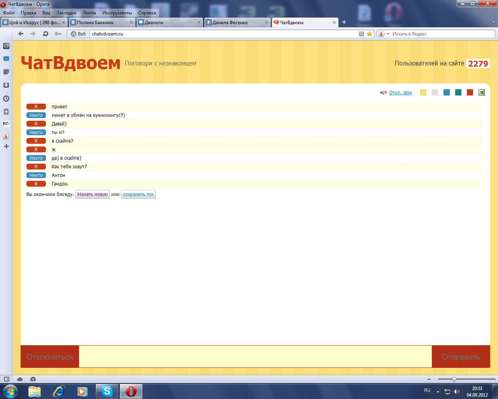Open the Yandex panel in sidebar
Viewport: 498px width, 399px height.
[x=6, y=137]
